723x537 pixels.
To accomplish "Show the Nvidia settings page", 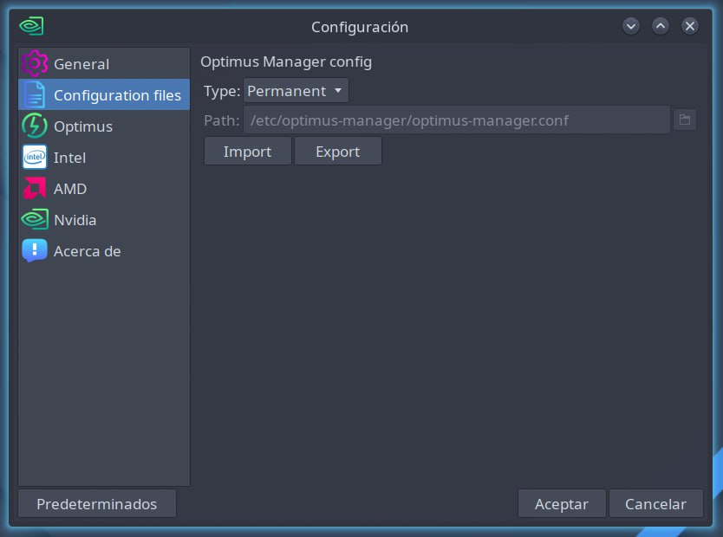I will click(x=104, y=220).
